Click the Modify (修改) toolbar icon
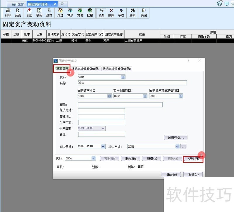 coord(101,13)
